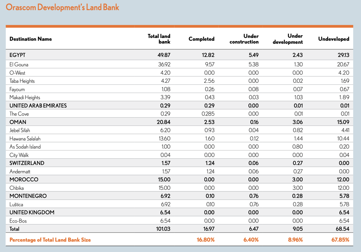Image resolution: width=361 pixels, height=252 pixels.
Task: Click Hawana Salalah undeveloped value 10.44
Action: 343,139
